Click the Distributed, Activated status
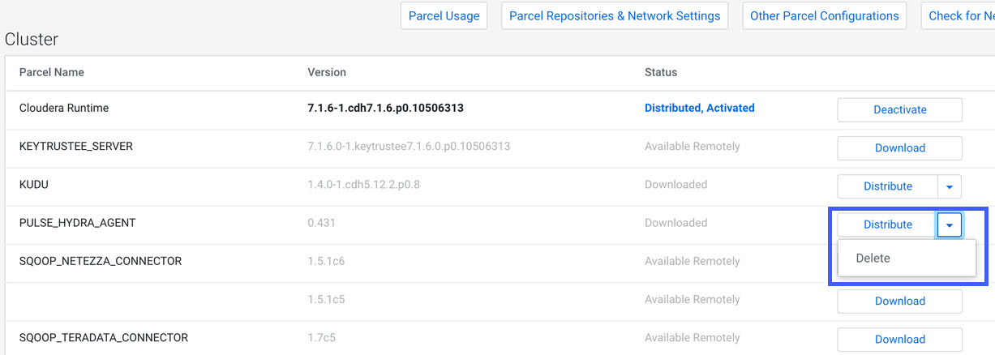Image resolution: width=995 pixels, height=355 pixels. 700,108
